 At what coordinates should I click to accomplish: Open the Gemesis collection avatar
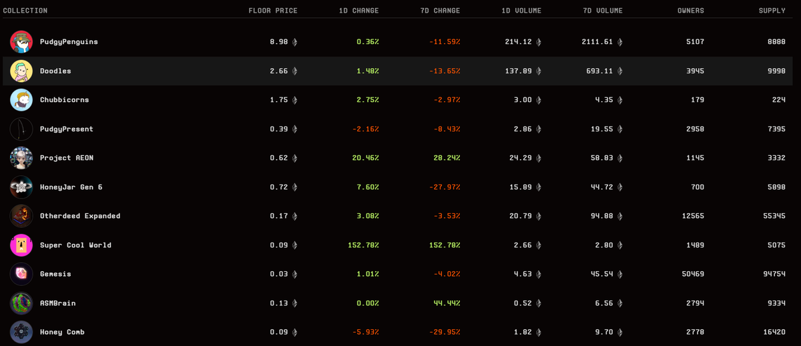click(21, 274)
